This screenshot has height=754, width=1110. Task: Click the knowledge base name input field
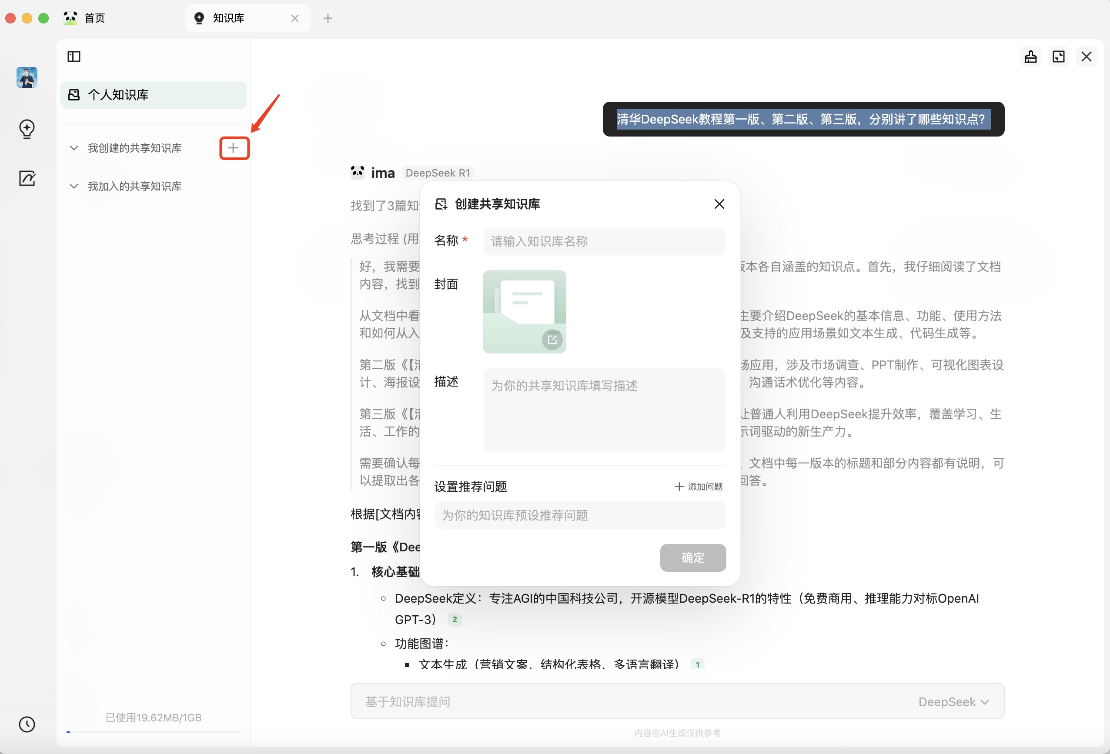(x=604, y=241)
